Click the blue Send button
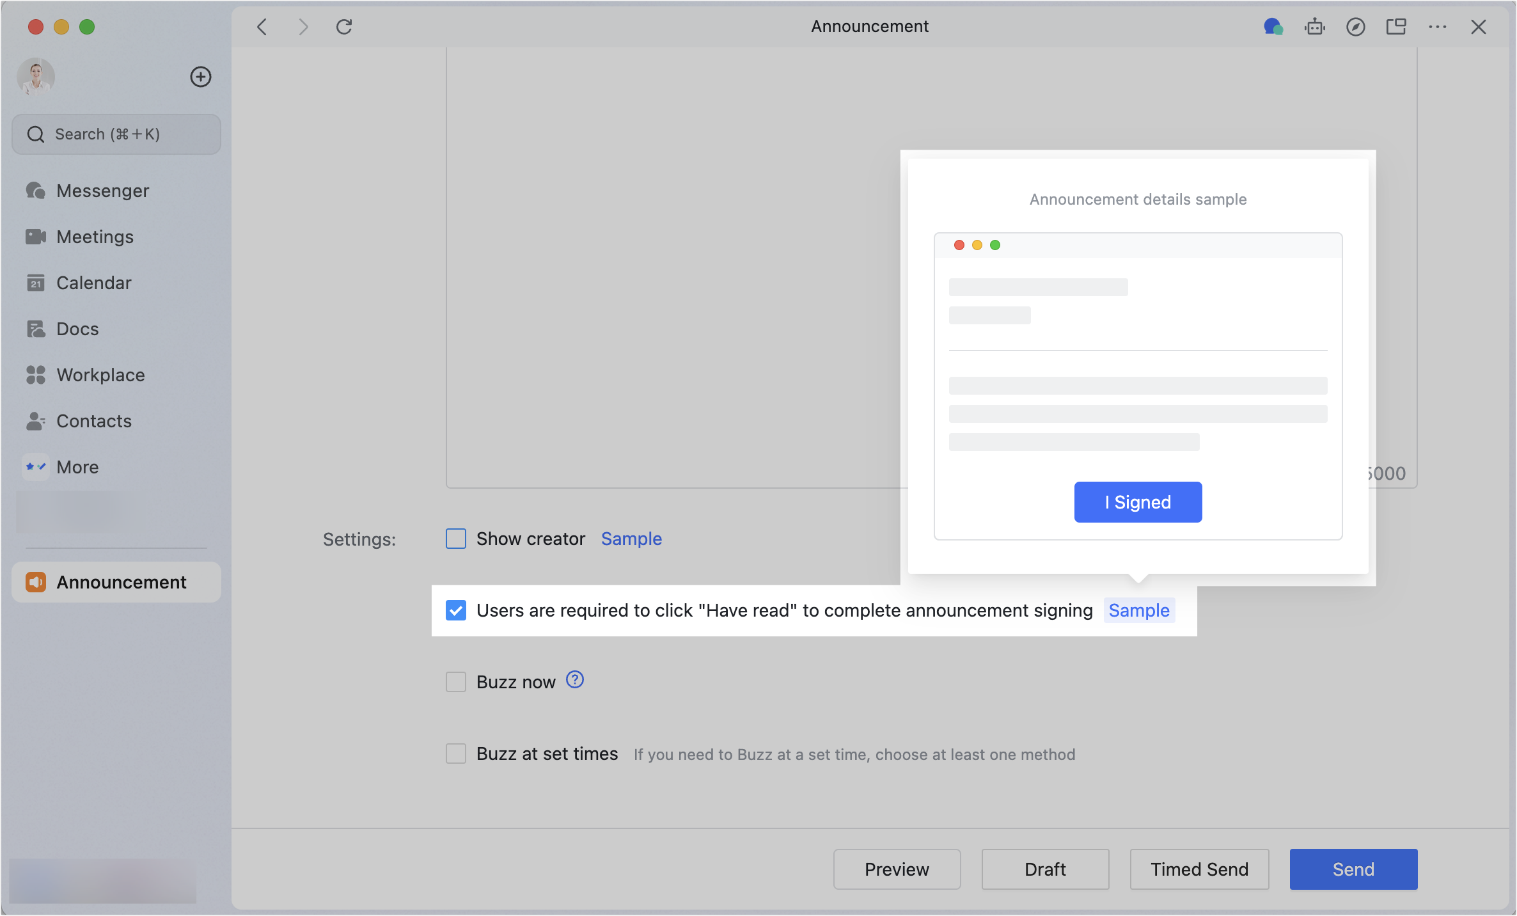Image resolution: width=1517 pixels, height=916 pixels. pyautogui.click(x=1353, y=869)
